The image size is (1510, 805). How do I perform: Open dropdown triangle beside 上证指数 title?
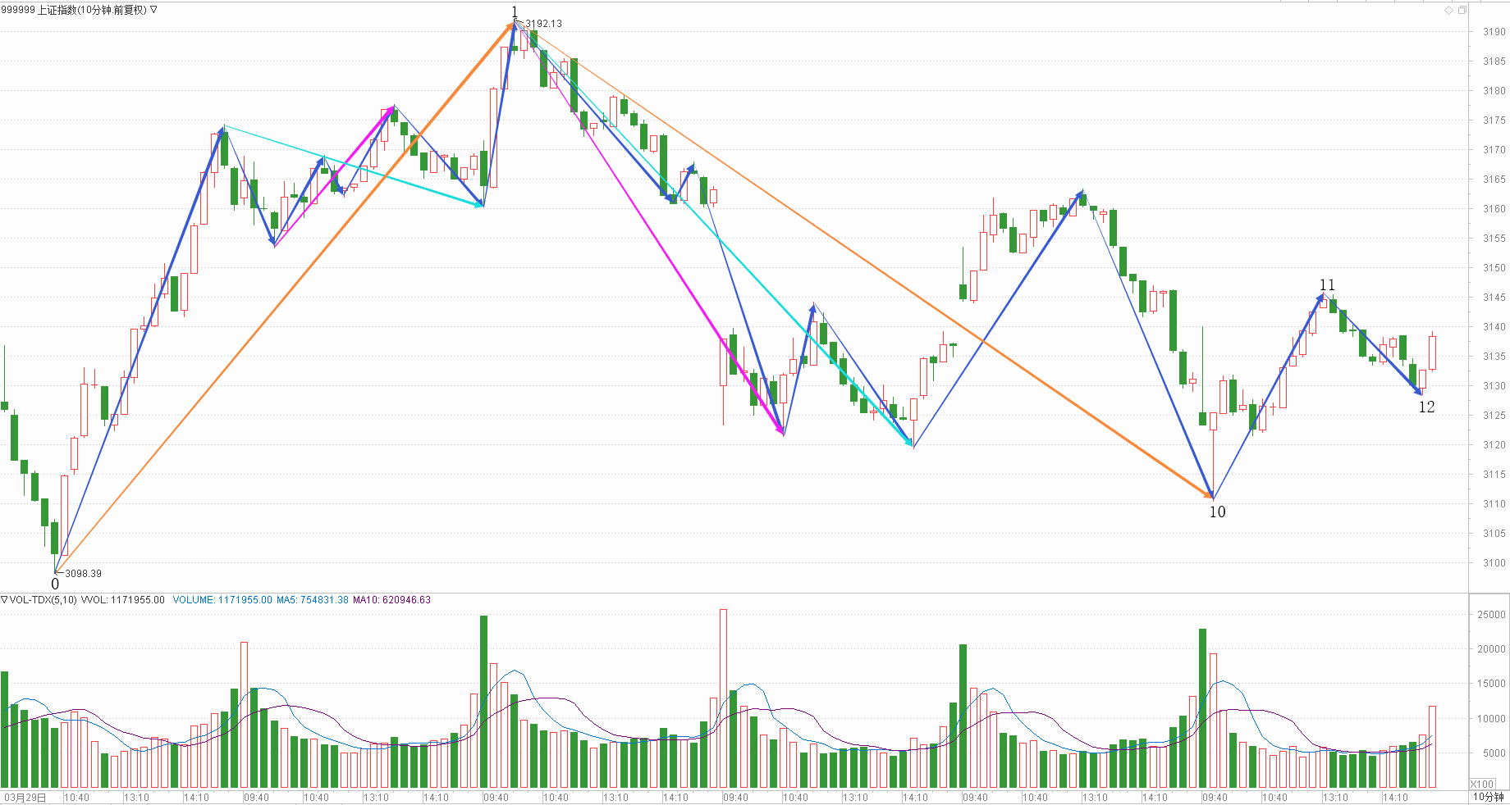[153, 10]
